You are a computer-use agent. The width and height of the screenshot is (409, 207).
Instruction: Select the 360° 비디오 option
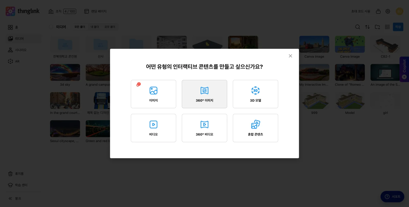(204, 128)
